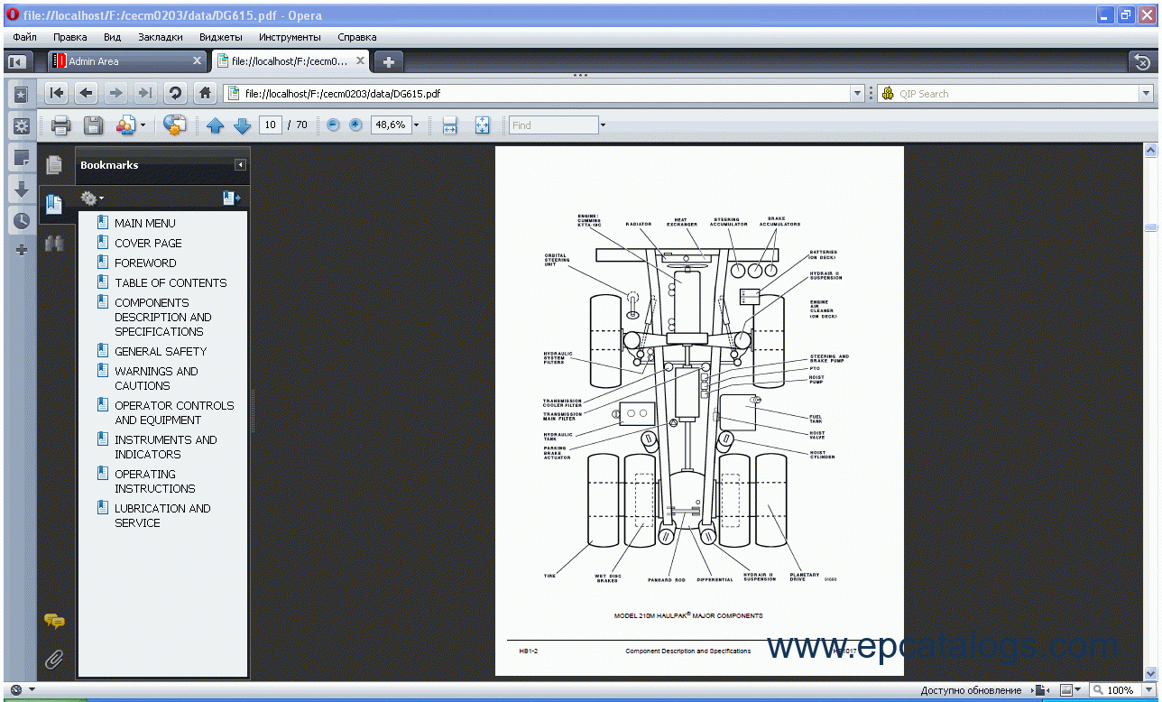Click the fast forward navigation button
This screenshot has width=1162, height=702.
(x=144, y=93)
